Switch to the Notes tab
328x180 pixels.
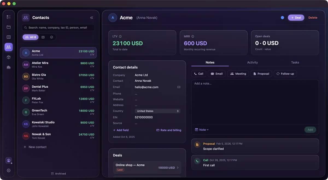point(210,62)
